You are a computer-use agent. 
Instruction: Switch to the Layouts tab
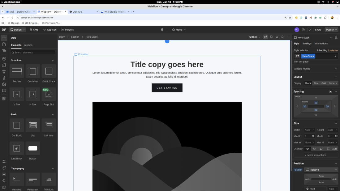point(28,45)
